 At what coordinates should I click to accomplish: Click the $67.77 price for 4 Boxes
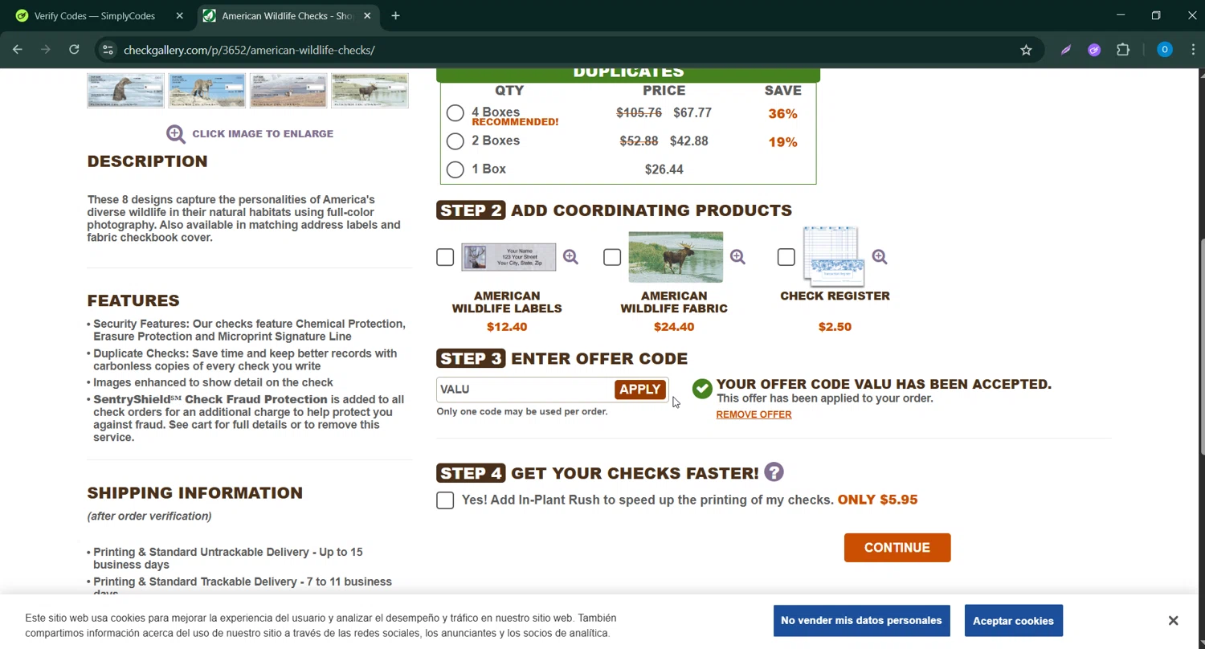[692, 113]
